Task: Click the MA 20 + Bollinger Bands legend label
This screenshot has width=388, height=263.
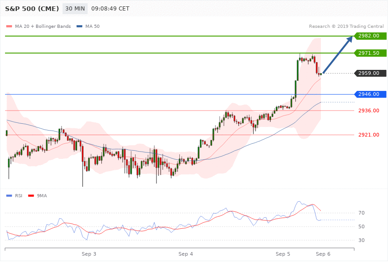Action: 43,26
